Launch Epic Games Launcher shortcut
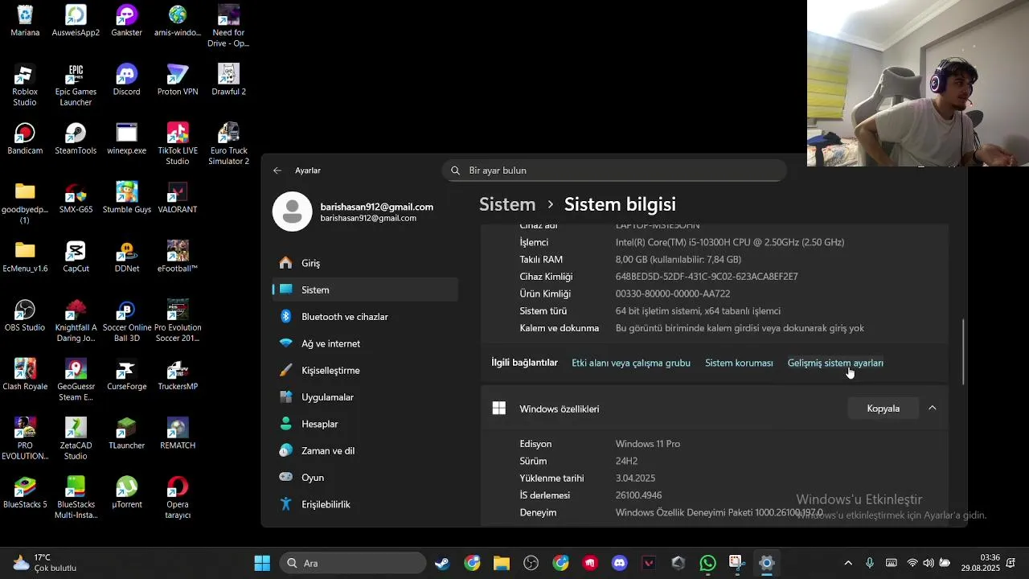Image resolution: width=1029 pixels, height=579 pixels. pos(76,85)
